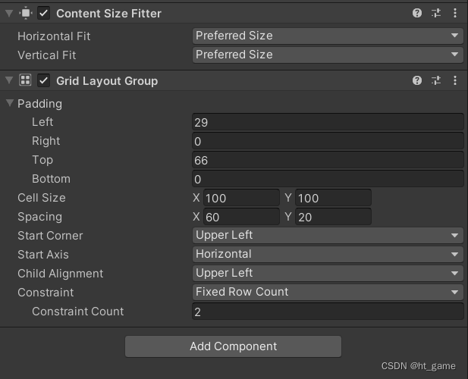The height and width of the screenshot is (379, 468).
Task: Open the Constraint dropdown
Action: click(328, 292)
